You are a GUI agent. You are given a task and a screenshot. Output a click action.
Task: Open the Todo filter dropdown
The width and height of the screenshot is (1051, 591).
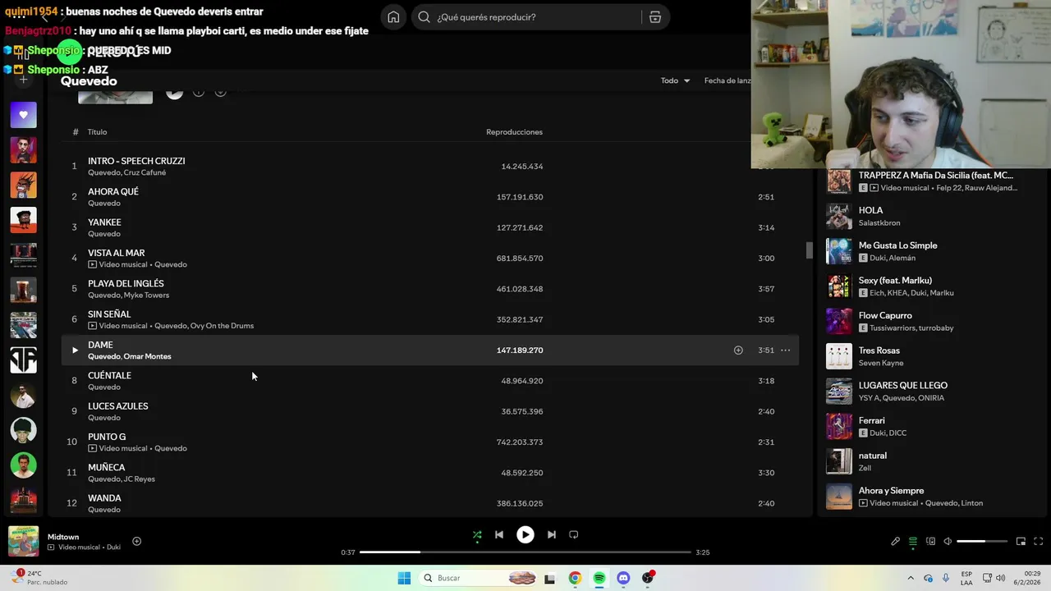(x=675, y=80)
